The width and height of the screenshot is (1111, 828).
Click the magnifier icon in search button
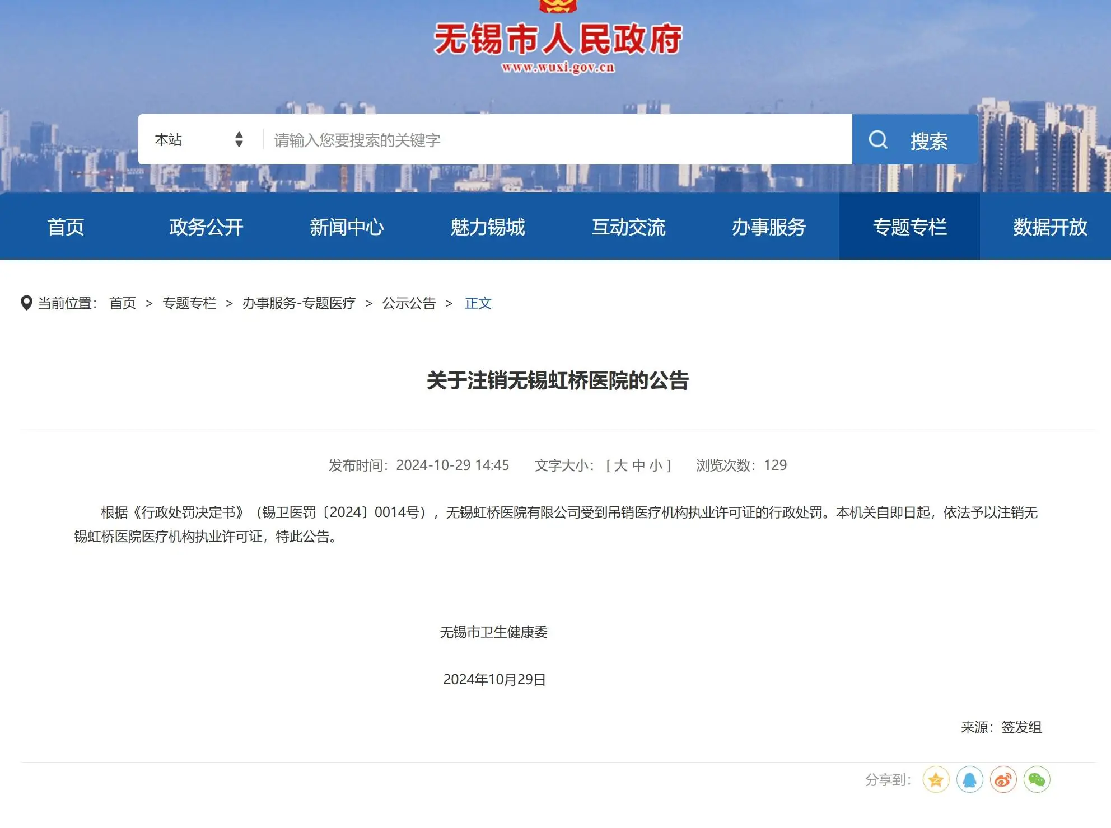[877, 140]
